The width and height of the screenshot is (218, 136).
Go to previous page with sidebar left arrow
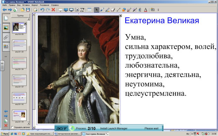click(6, 111)
